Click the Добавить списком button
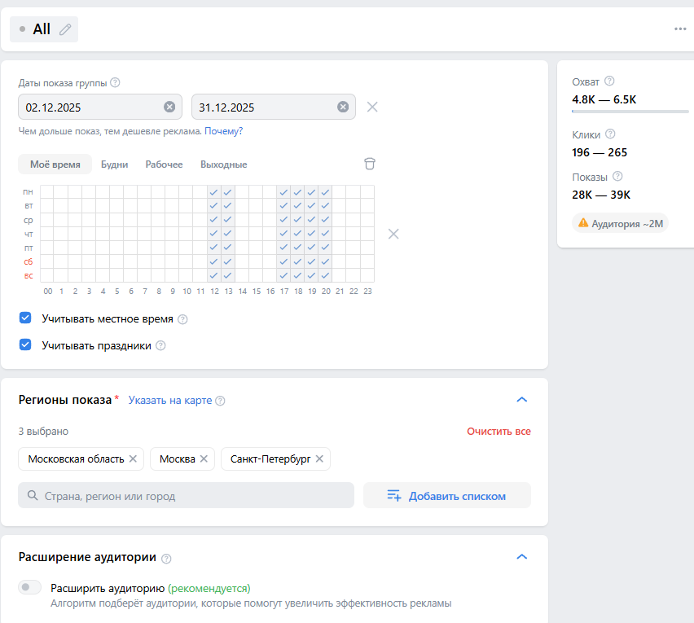This screenshot has width=694, height=623. [x=446, y=495]
